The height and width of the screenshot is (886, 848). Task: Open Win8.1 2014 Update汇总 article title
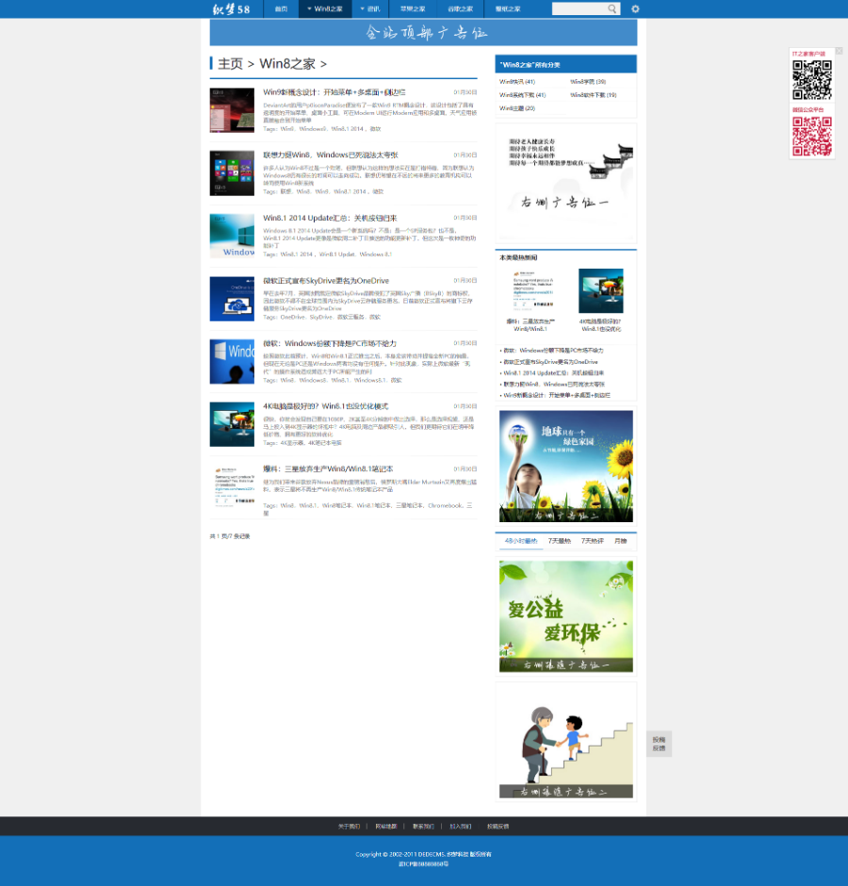pos(330,218)
